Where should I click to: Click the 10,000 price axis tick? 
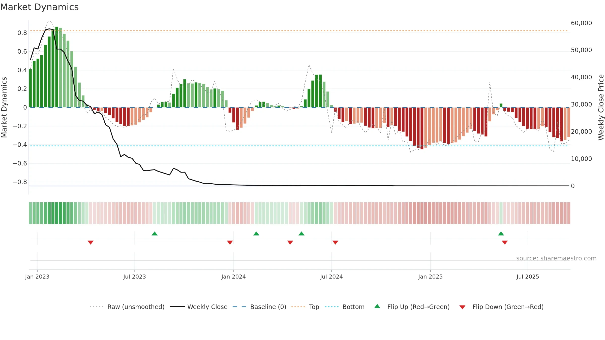[x=581, y=159]
